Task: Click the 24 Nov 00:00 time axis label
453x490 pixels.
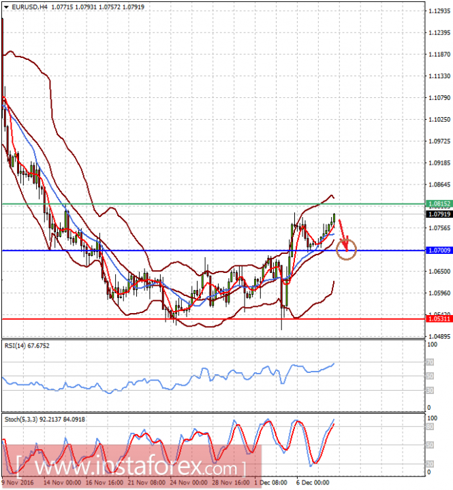Action: point(189,483)
